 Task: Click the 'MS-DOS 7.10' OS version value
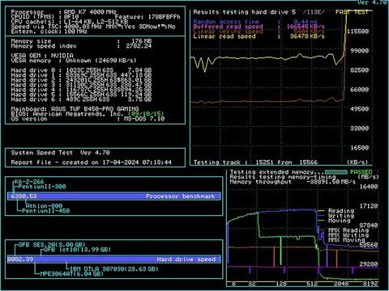(144, 119)
